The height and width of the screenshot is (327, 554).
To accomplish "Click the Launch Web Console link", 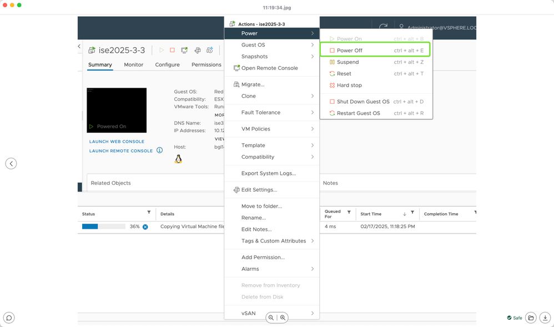I will pyautogui.click(x=117, y=142).
